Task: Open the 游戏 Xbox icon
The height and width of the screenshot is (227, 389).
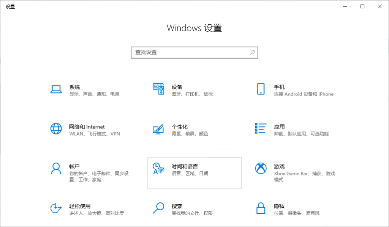Action: [261, 168]
